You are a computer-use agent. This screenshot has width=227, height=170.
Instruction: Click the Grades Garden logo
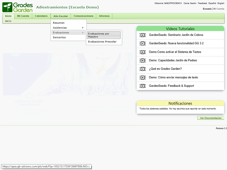pyautogui.click(x=18, y=7)
